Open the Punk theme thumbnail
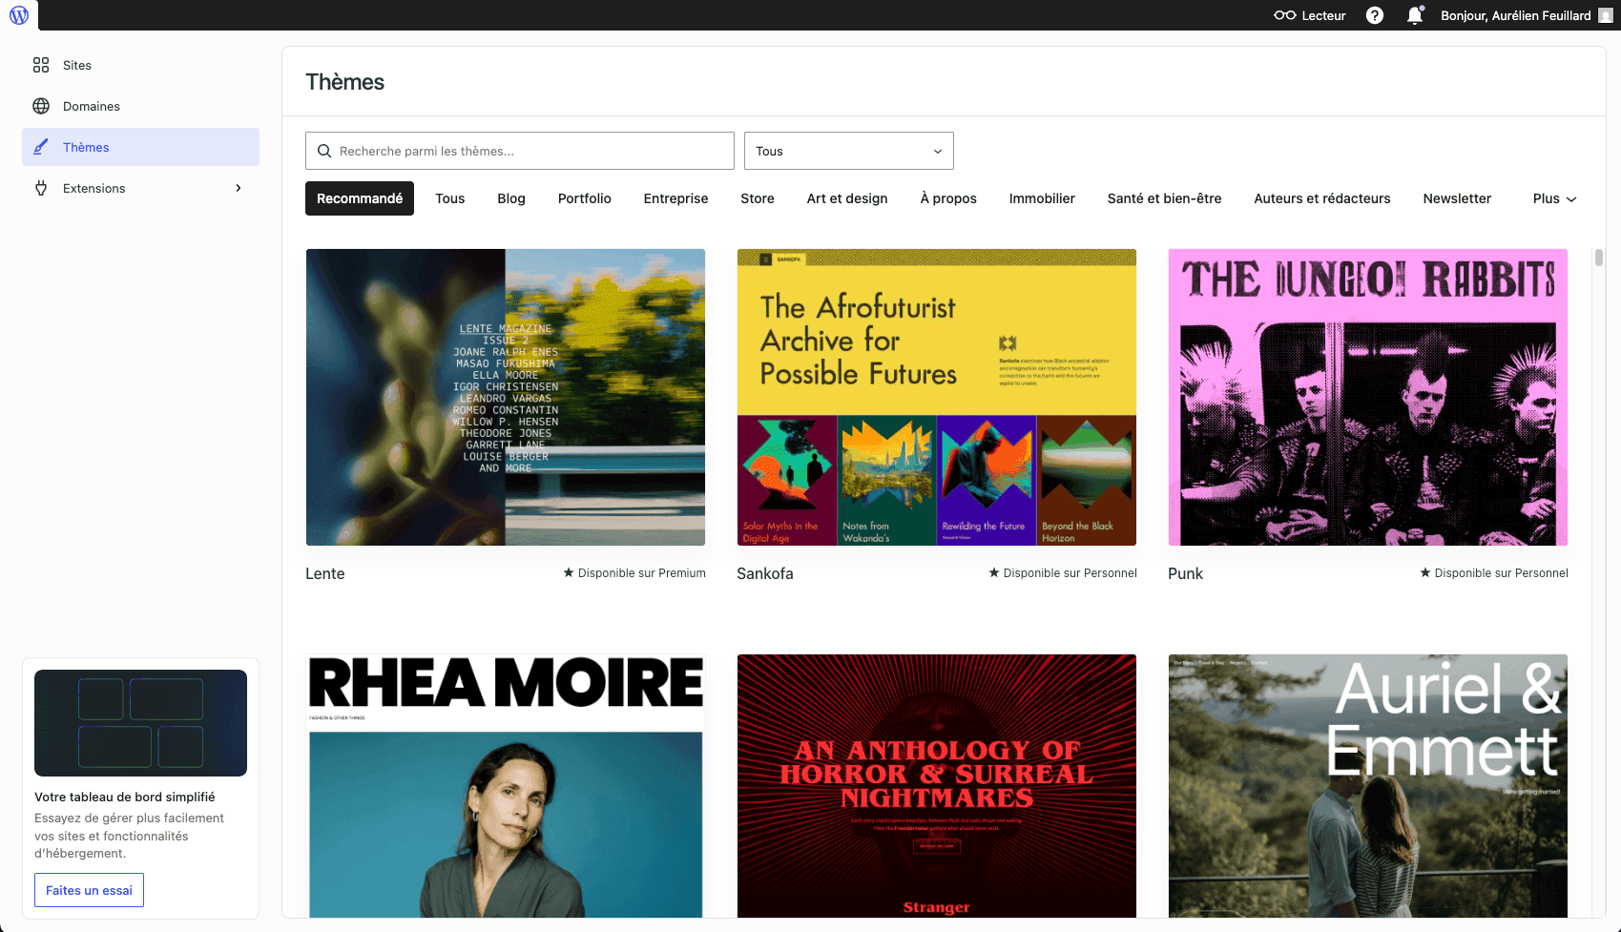This screenshot has width=1621, height=932. pos(1367,397)
